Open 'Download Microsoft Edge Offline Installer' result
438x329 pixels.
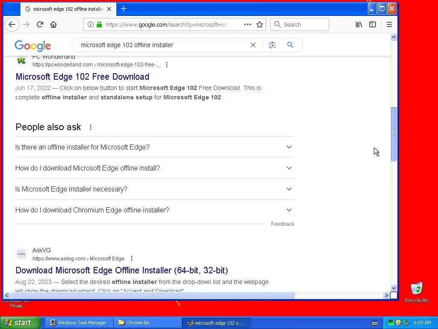coord(122,270)
